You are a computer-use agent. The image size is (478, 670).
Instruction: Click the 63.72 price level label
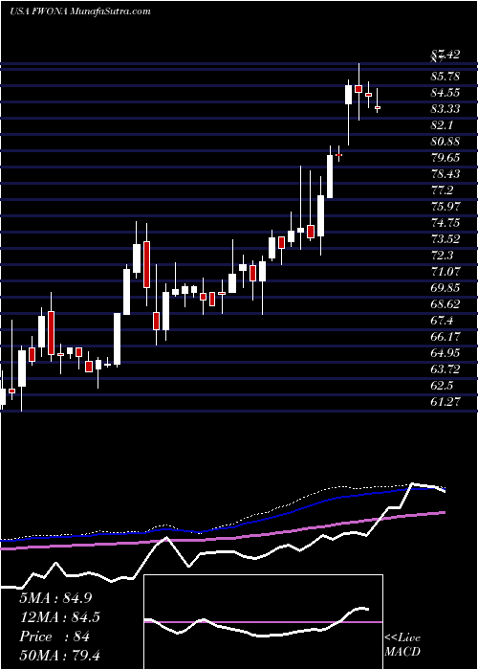tap(445, 368)
